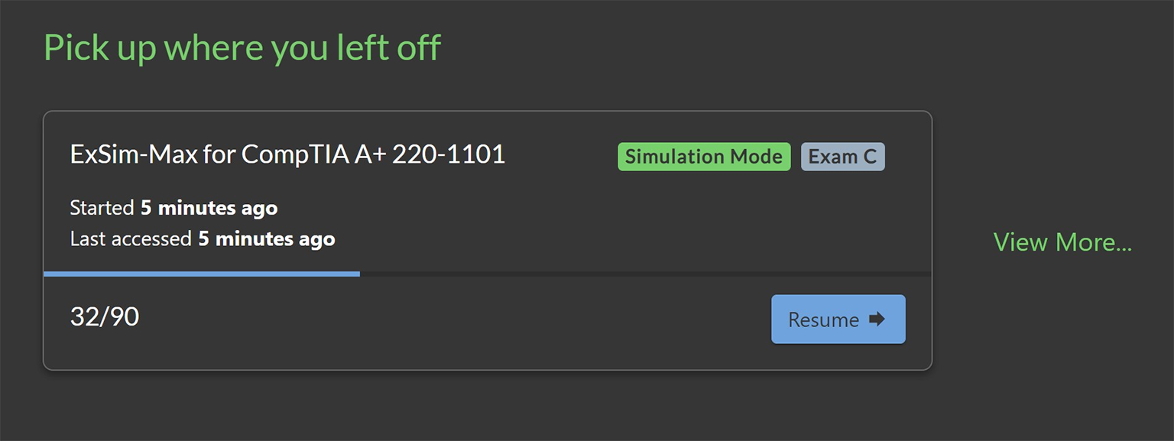Click the bold time after Last accessed
Image resolution: width=1174 pixels, height=441 pixels.
click(266, 239)
